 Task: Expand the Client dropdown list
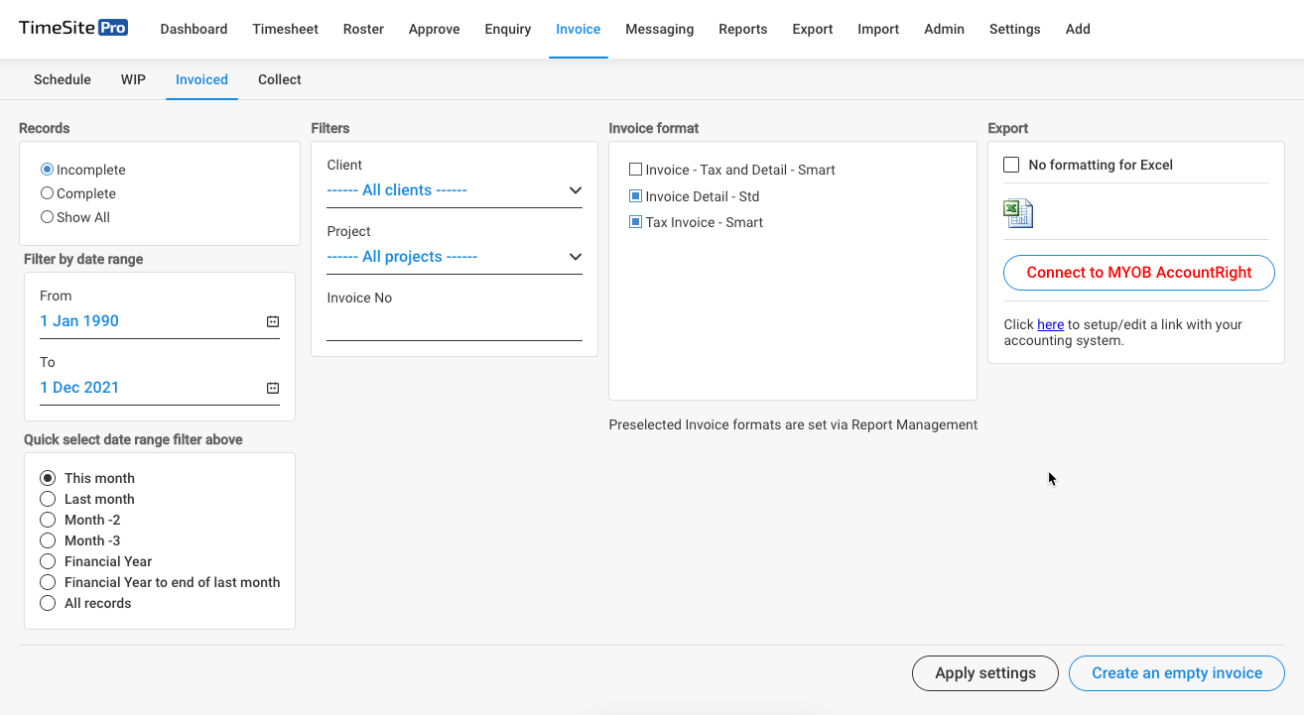(455, 190)
